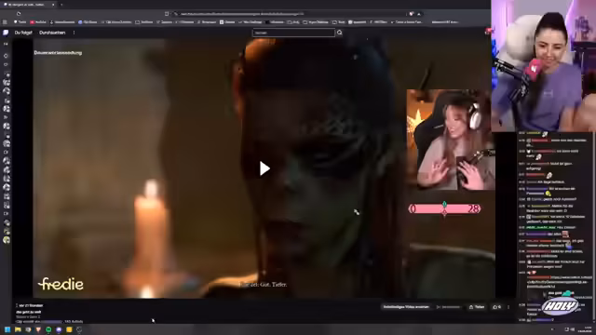Click the Twitch search input field
Viewport: 596px width, 335px height.
(x=293, y=33)
